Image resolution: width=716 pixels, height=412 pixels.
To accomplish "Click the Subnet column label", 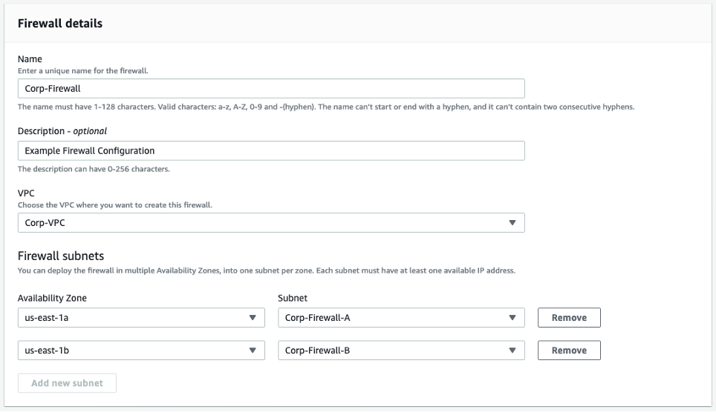I will tap(292, 298).
